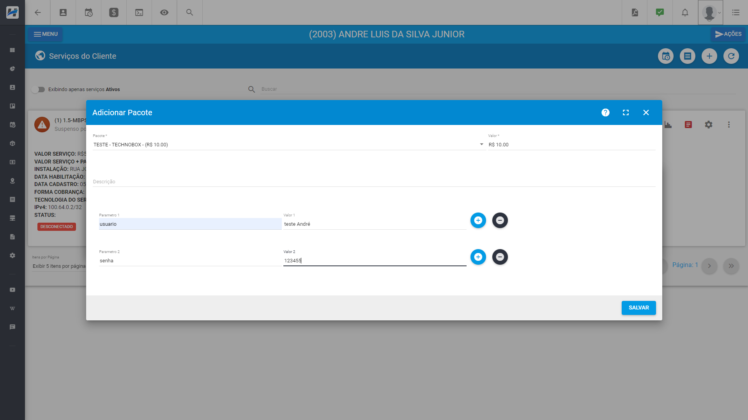Go to last page double arrow
Viewport: 748px width, 420px height.
click(x=731, y=266)
